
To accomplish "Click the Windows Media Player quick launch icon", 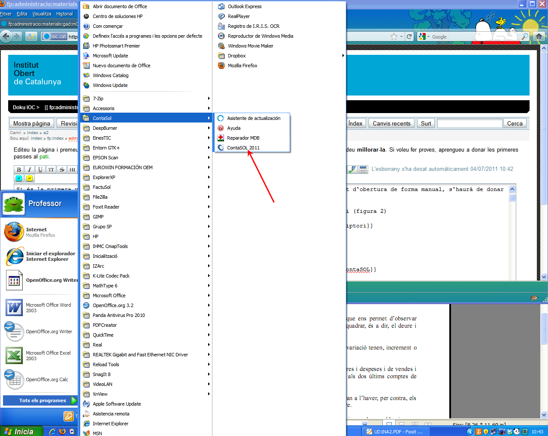I will 72,431.
